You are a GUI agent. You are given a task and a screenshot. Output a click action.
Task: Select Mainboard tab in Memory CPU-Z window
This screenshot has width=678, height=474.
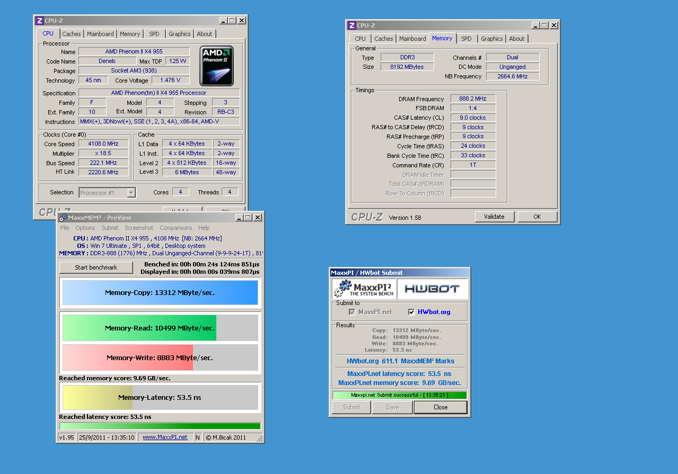pos(412,39)
